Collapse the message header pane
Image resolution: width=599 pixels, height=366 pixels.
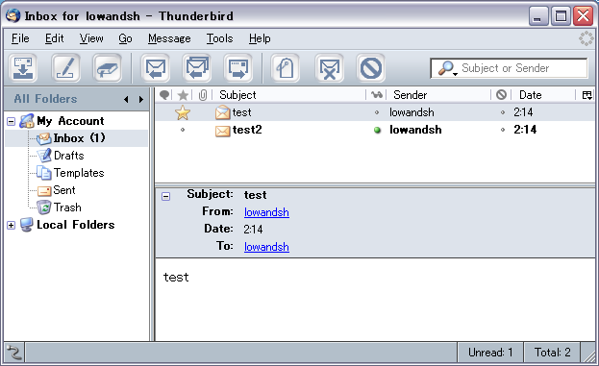pos(165,197)
